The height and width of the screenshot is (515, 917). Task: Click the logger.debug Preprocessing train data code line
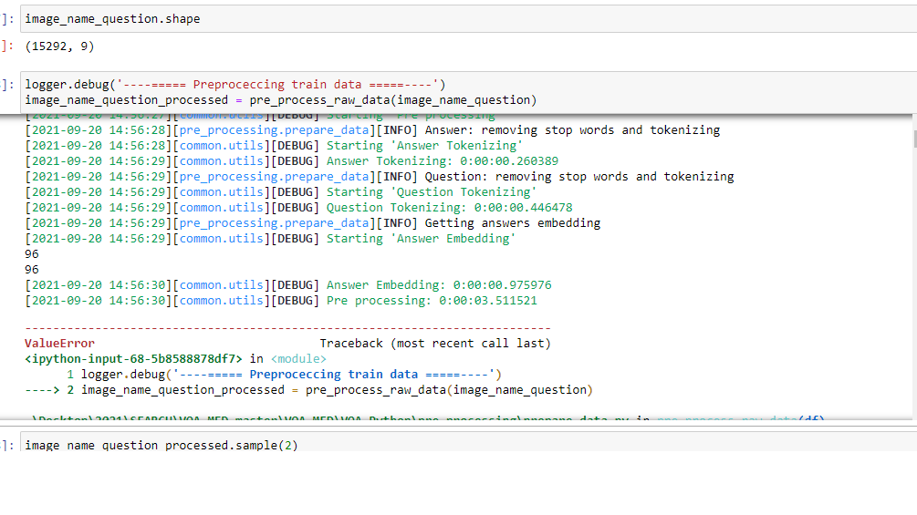click(x=235, y=85)
